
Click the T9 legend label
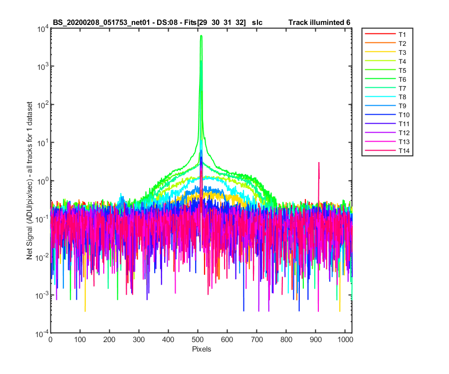click(402, 106)
